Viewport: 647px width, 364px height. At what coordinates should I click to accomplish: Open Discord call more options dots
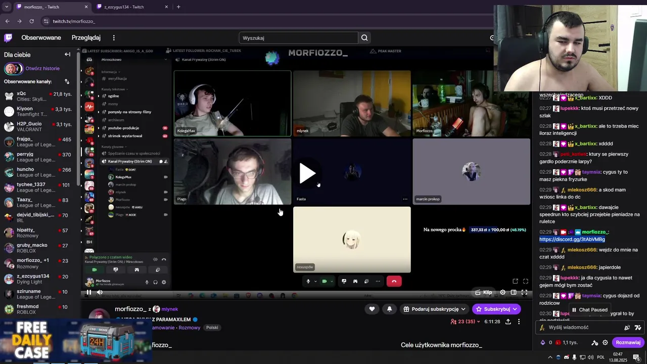379,282
